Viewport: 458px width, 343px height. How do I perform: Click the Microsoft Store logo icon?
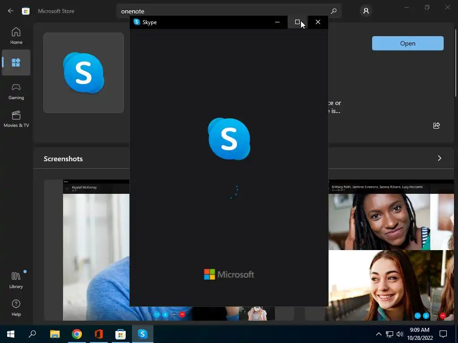click(x=25, y=11)
